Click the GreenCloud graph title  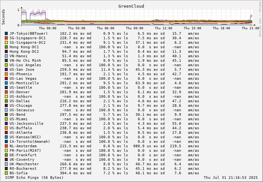point(131,6)
